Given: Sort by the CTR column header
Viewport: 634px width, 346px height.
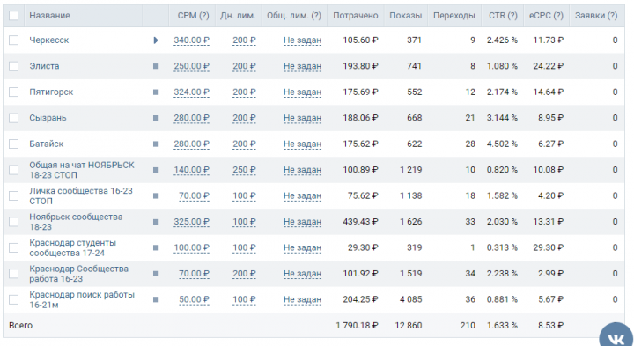Looking at the screenshot, I should pos(503,15).
